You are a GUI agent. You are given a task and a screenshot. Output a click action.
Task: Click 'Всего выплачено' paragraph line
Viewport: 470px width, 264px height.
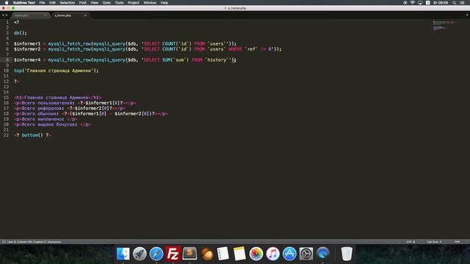[46, 119]
